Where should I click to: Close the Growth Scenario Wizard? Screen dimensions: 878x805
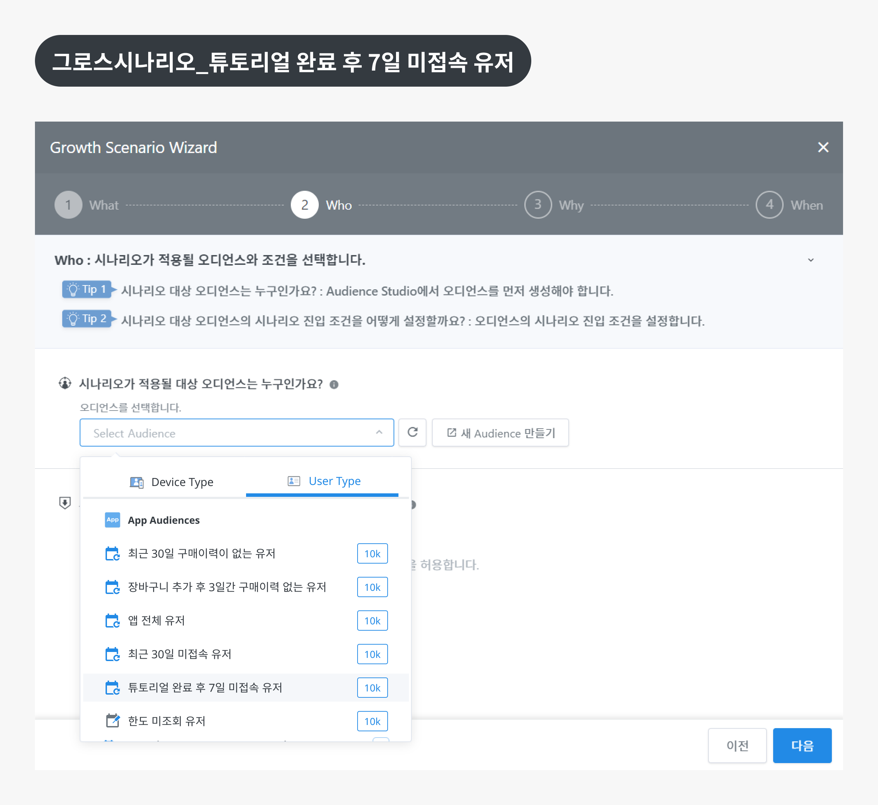(x=823, y=147)
